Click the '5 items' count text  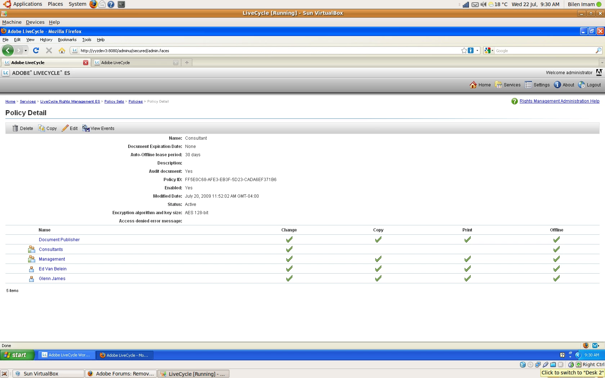click(x=12, y=290)
